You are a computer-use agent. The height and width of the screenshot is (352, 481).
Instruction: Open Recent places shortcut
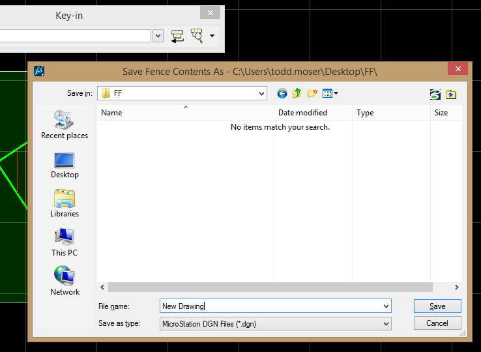point(65,125)
